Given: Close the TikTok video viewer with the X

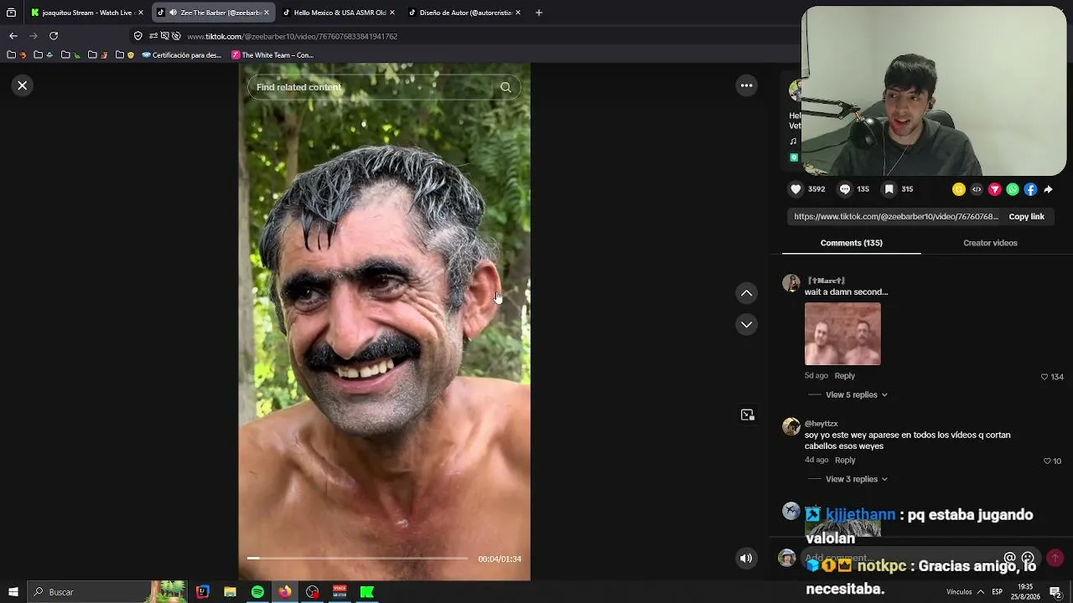Looking at the screenshot, I should tap(23, 85).
